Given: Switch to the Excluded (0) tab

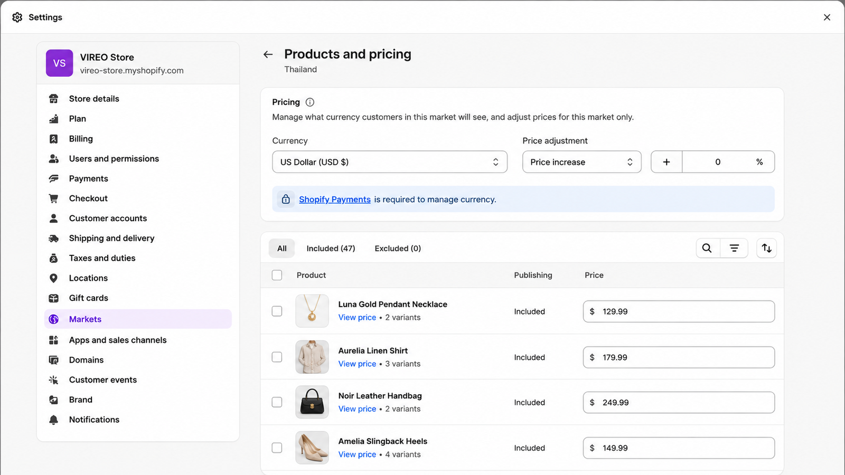Looking at the screenshot, I should 398,249.
